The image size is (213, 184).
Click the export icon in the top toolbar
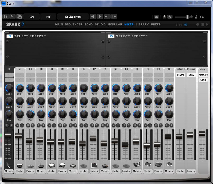tap(114, 17)
